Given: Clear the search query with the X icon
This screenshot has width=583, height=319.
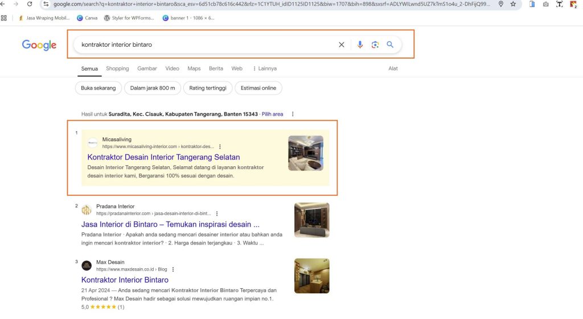Looking at the screenshot, I should 342,44.
